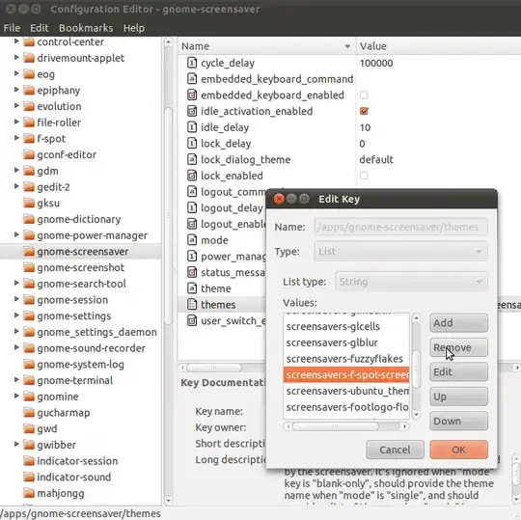This screenshot has width=521, height=520.
Task: Sort by the Name column header
Action: tap(266, 46)
